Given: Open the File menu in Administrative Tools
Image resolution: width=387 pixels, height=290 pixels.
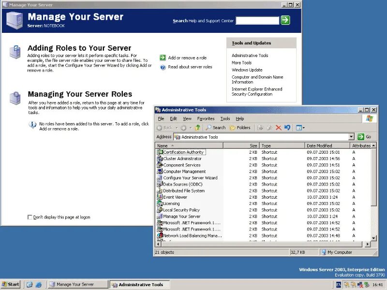Looking at the screenshot, I should pos(161,118).
